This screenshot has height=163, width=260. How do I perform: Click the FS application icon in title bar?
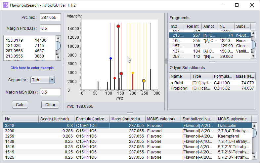coord(6,5)
